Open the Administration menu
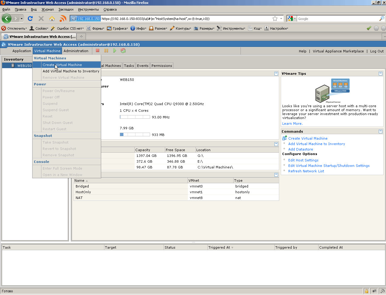Viewport: 386px width, 295px height. pyautogui.click(x=76, y=51)
